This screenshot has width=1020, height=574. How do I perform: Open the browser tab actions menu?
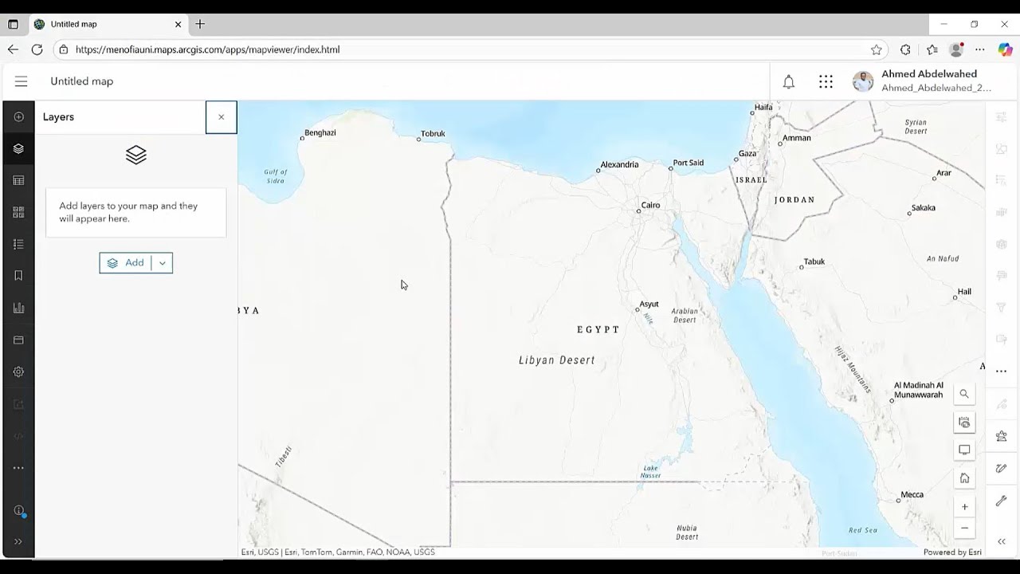(x=13, y=24)
